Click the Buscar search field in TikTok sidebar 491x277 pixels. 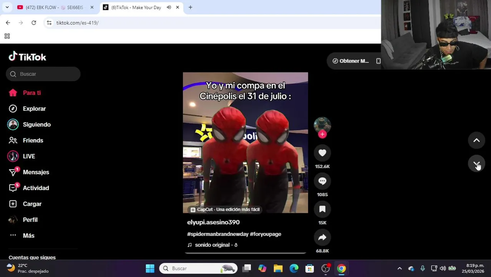43,74
